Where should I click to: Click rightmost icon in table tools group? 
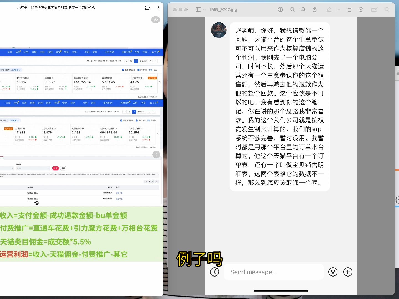[x=157, y=182]
